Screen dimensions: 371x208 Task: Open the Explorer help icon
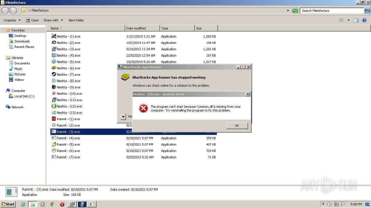click(365, 20)
